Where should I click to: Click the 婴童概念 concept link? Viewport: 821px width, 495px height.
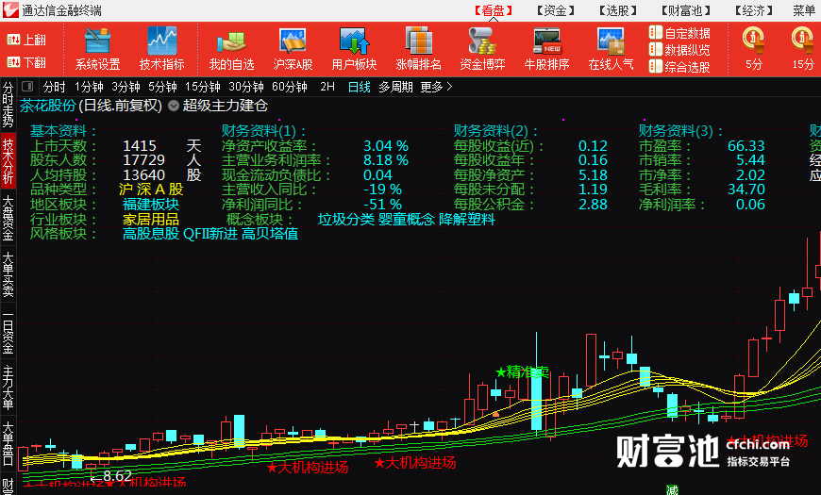click(407, 219)
